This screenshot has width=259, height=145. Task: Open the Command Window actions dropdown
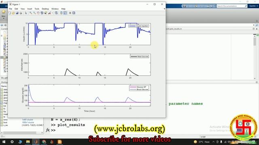click(x=257, y=82)
